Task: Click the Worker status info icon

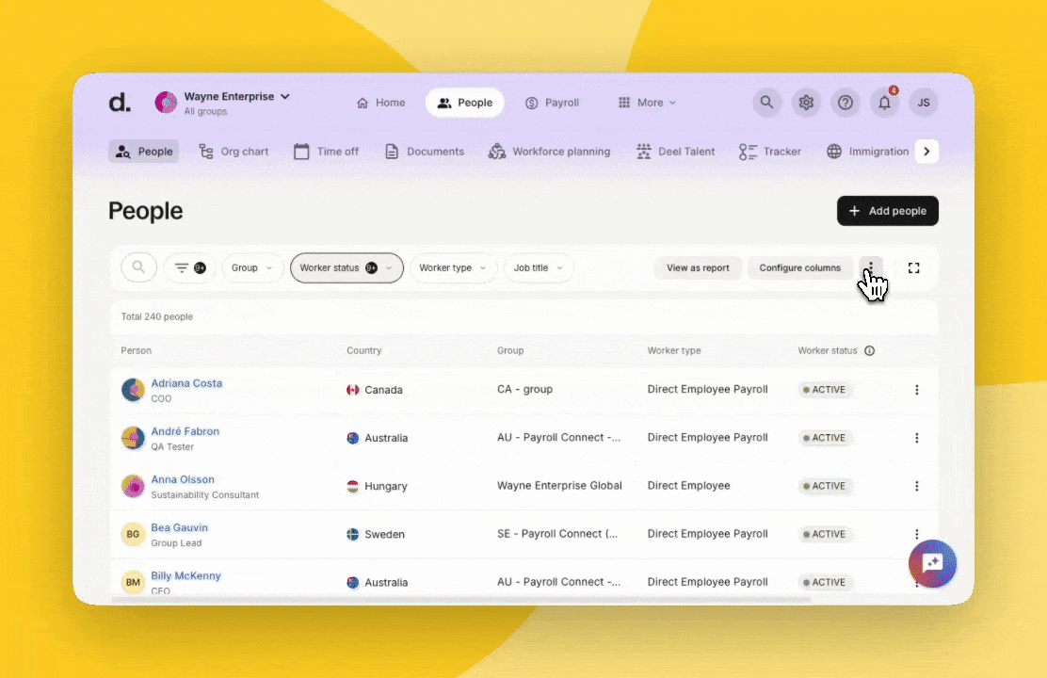Action: pos(869,351)
